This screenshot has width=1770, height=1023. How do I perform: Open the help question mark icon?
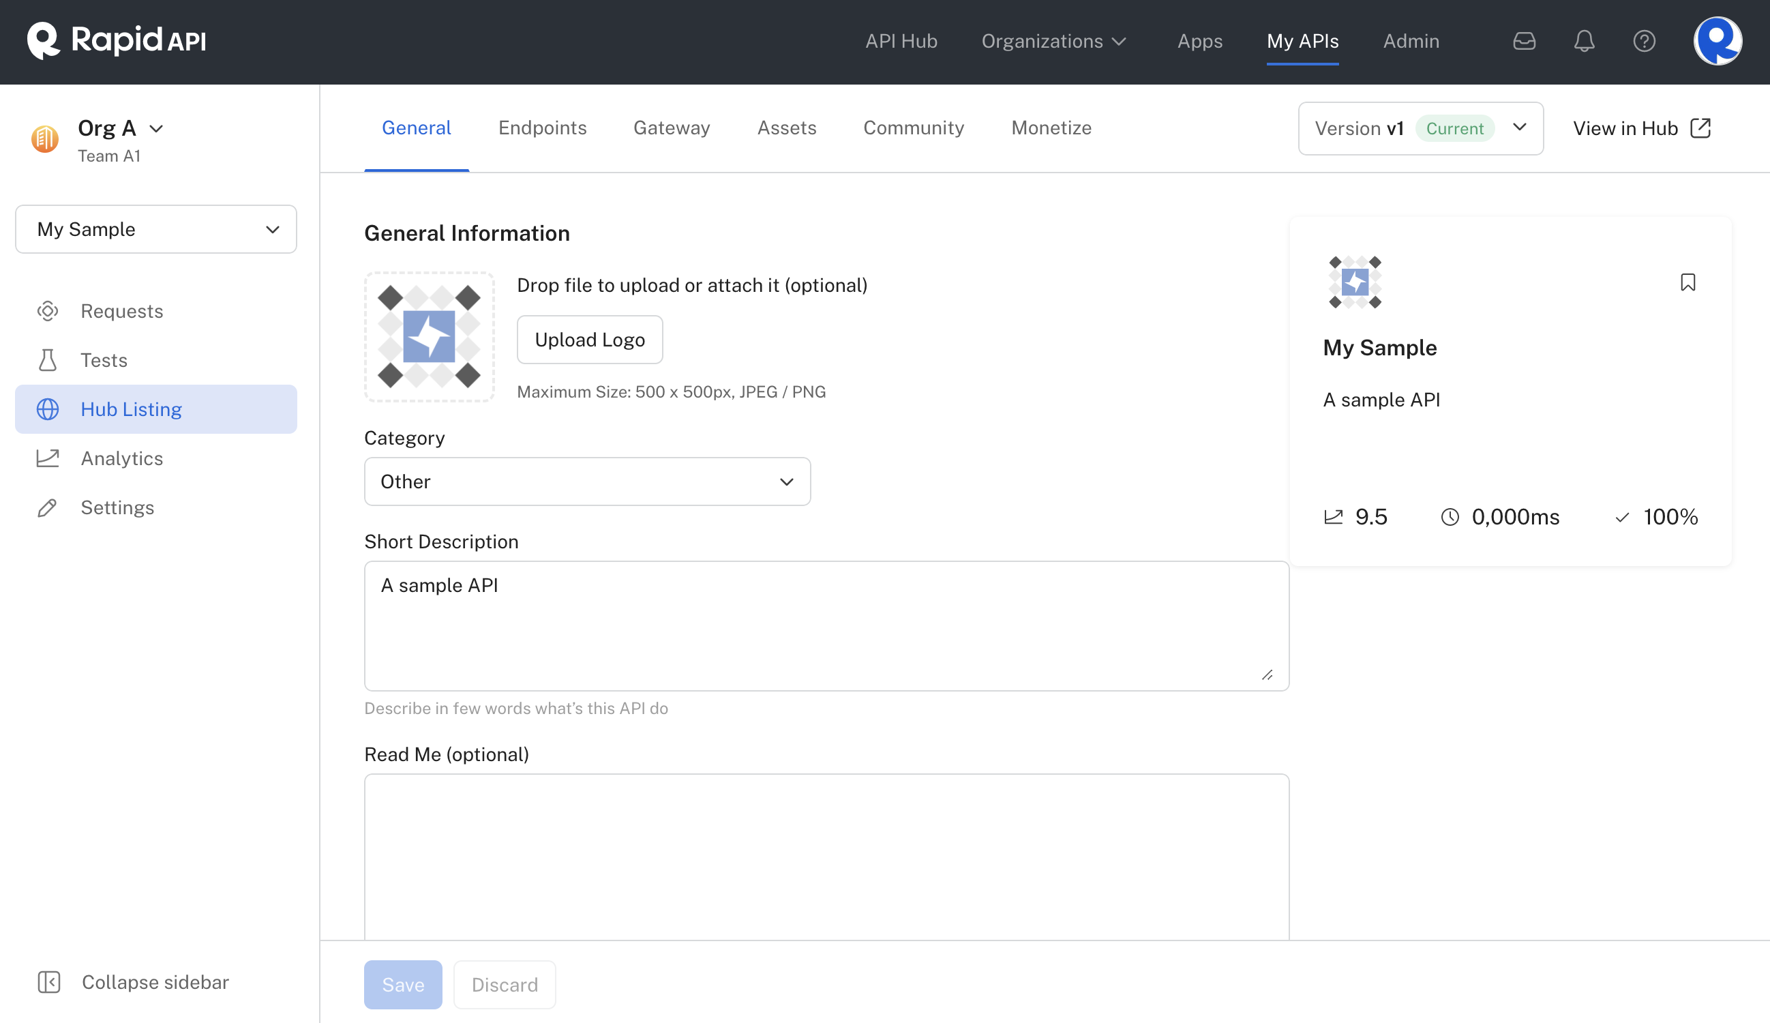coord(1644,41)
